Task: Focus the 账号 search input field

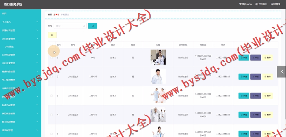Action: pyautogui.click(x=70, y=26)
